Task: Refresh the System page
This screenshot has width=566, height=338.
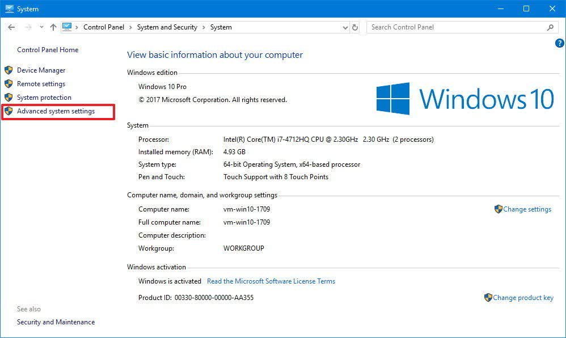Action: coord(355,27)
